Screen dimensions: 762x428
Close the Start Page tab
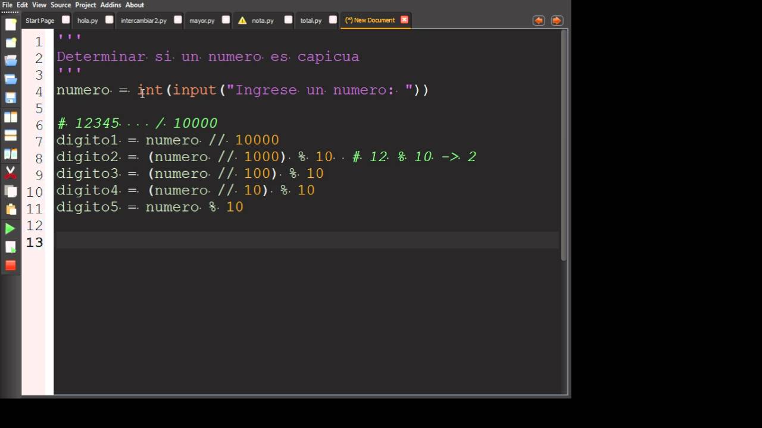coord(65,20)
